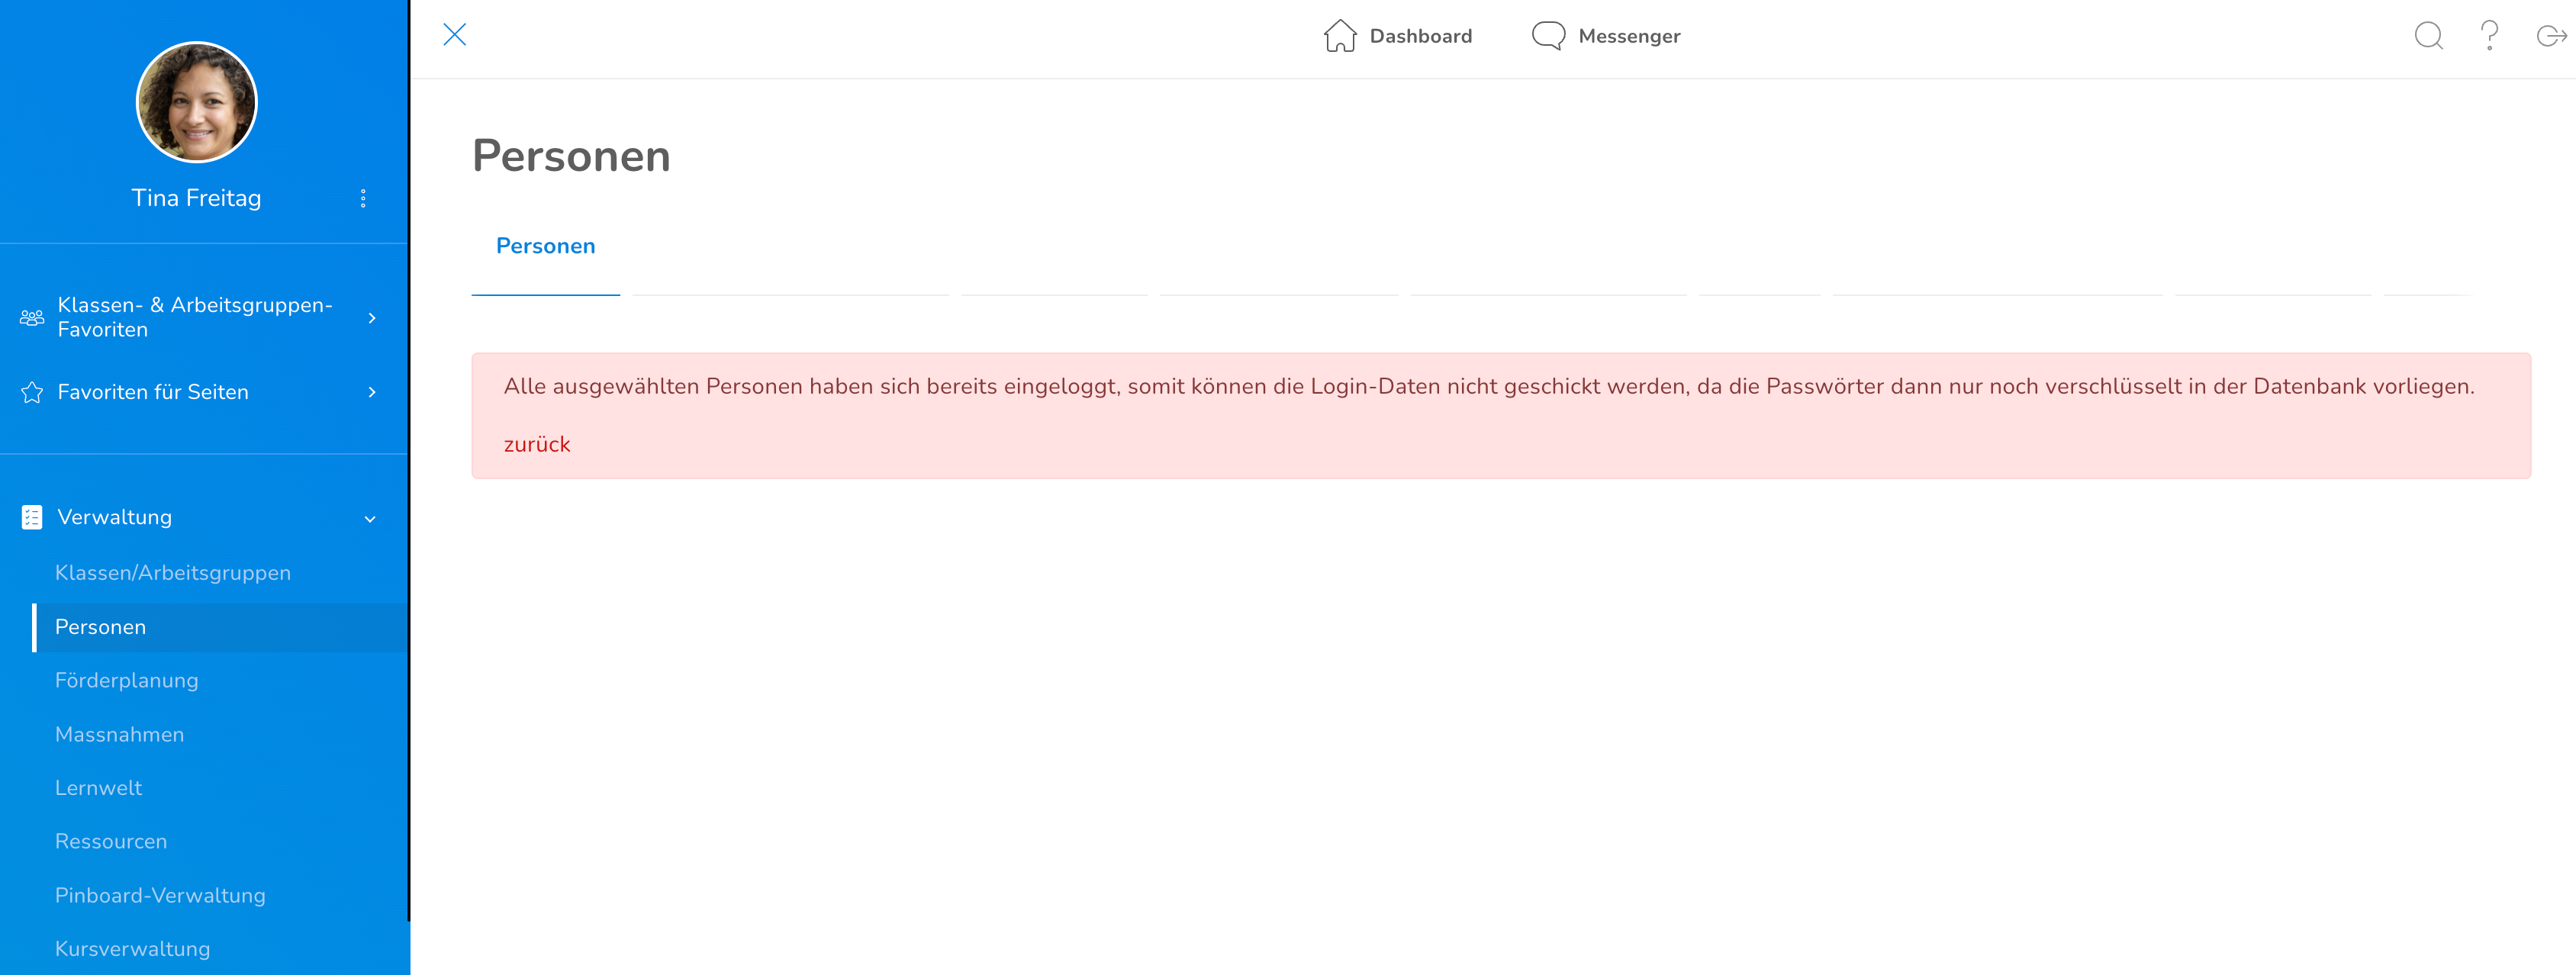
Task: Click the logout arrow icon
Action: click(x=2550, y=36)
